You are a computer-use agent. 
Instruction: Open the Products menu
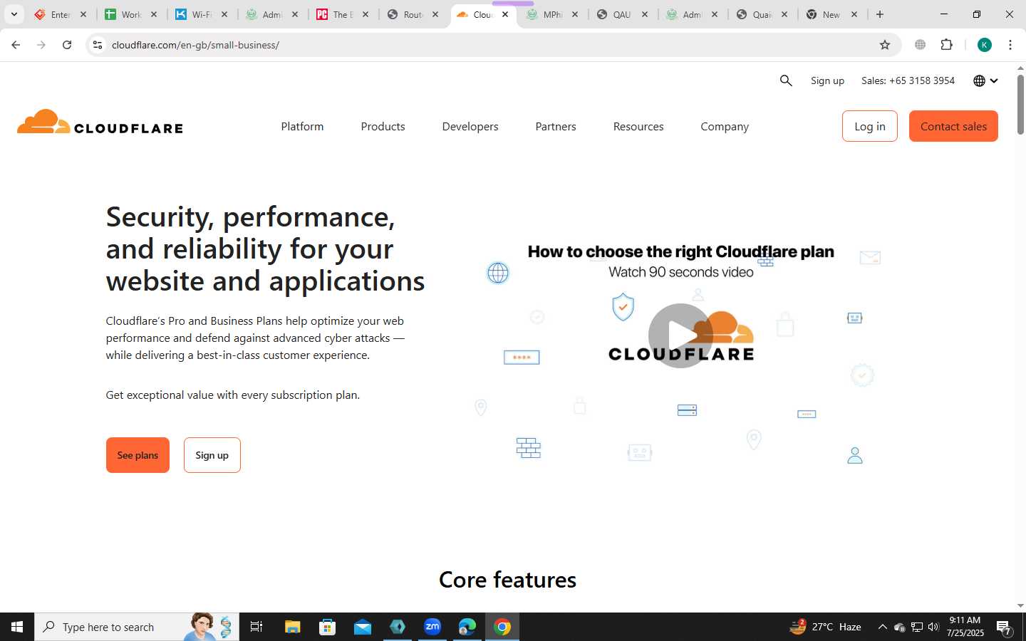pyautogui.click(x=383, y=126)
